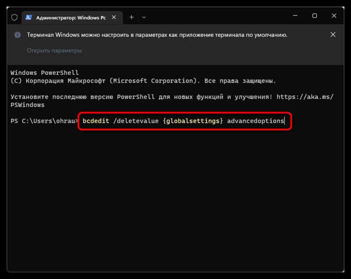
Task: Click the shield icon in title bar
Action: point(15,17)
